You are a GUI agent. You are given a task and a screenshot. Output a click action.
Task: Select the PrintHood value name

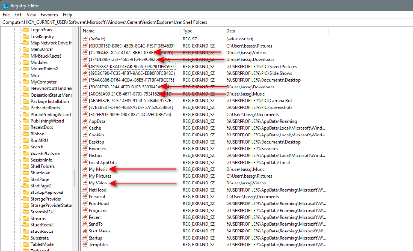point(99,203)
